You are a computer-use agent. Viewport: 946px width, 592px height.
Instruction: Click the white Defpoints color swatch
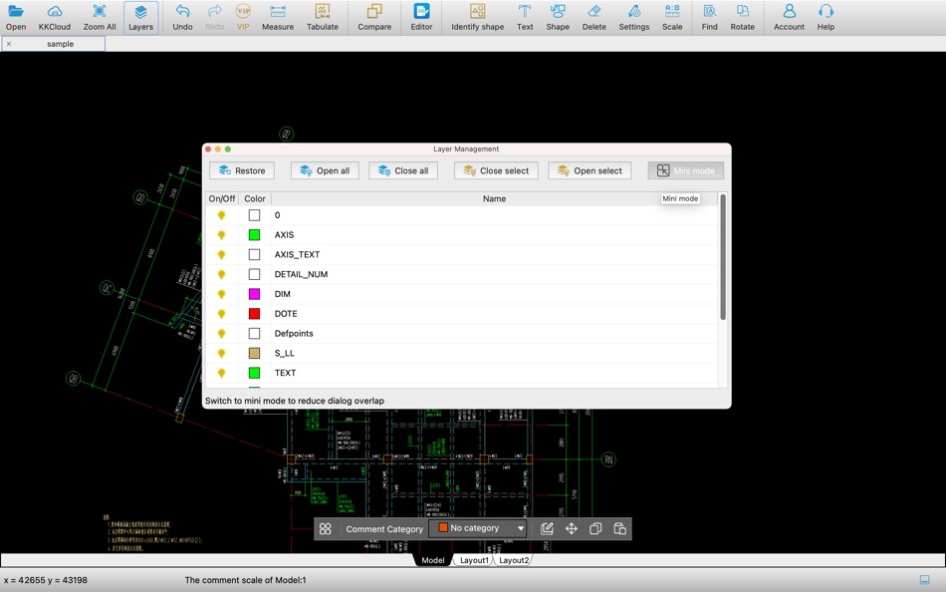[x=255, y=334]
